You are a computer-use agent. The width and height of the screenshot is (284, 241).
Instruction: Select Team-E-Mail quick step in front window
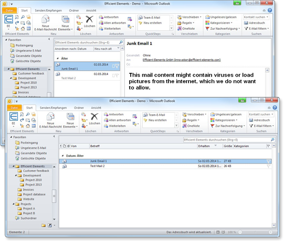154,115
